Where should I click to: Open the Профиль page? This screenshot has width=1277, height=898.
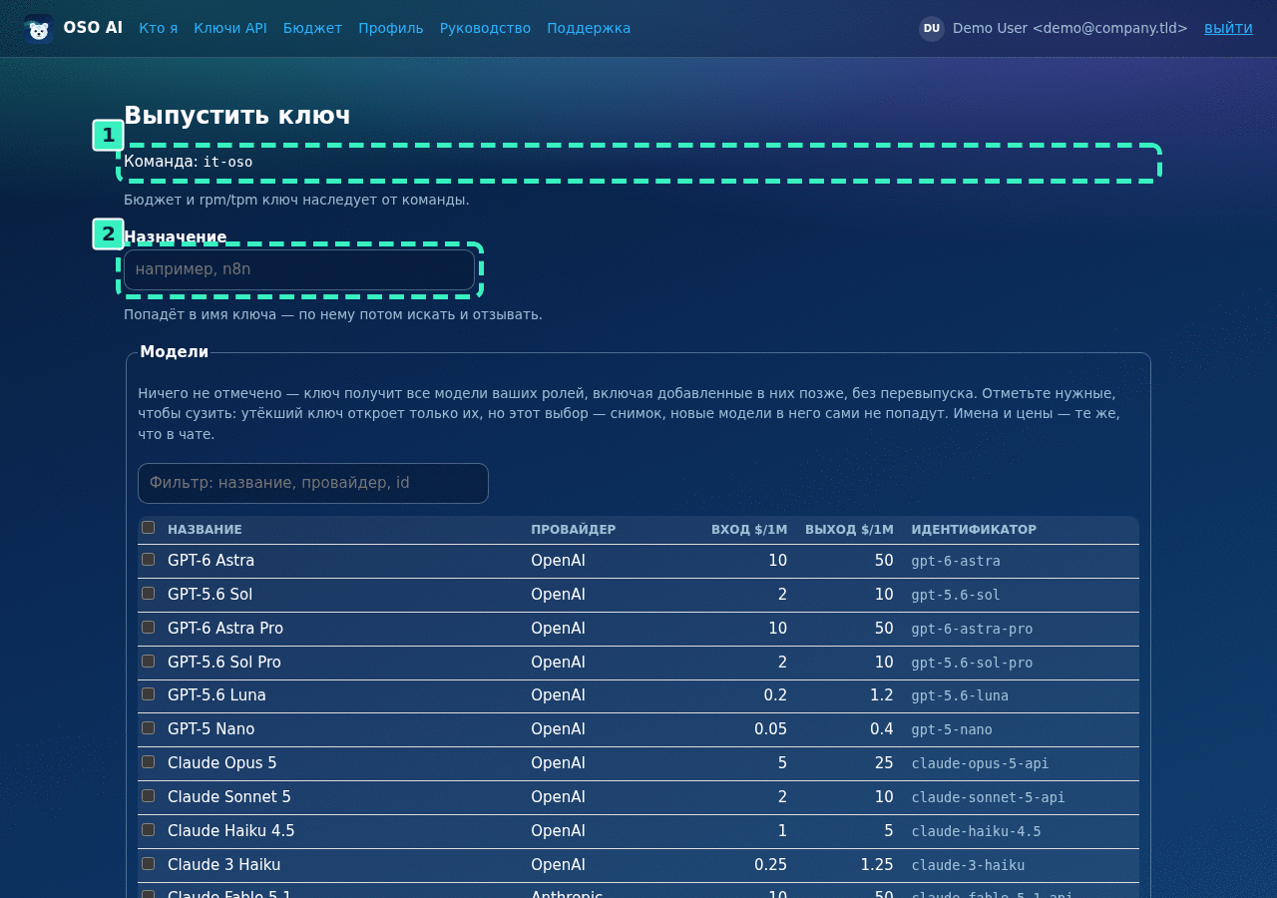(x=391, y=28)
